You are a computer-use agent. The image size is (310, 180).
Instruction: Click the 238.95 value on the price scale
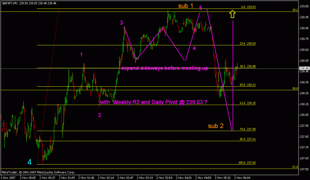click(305, 17)
